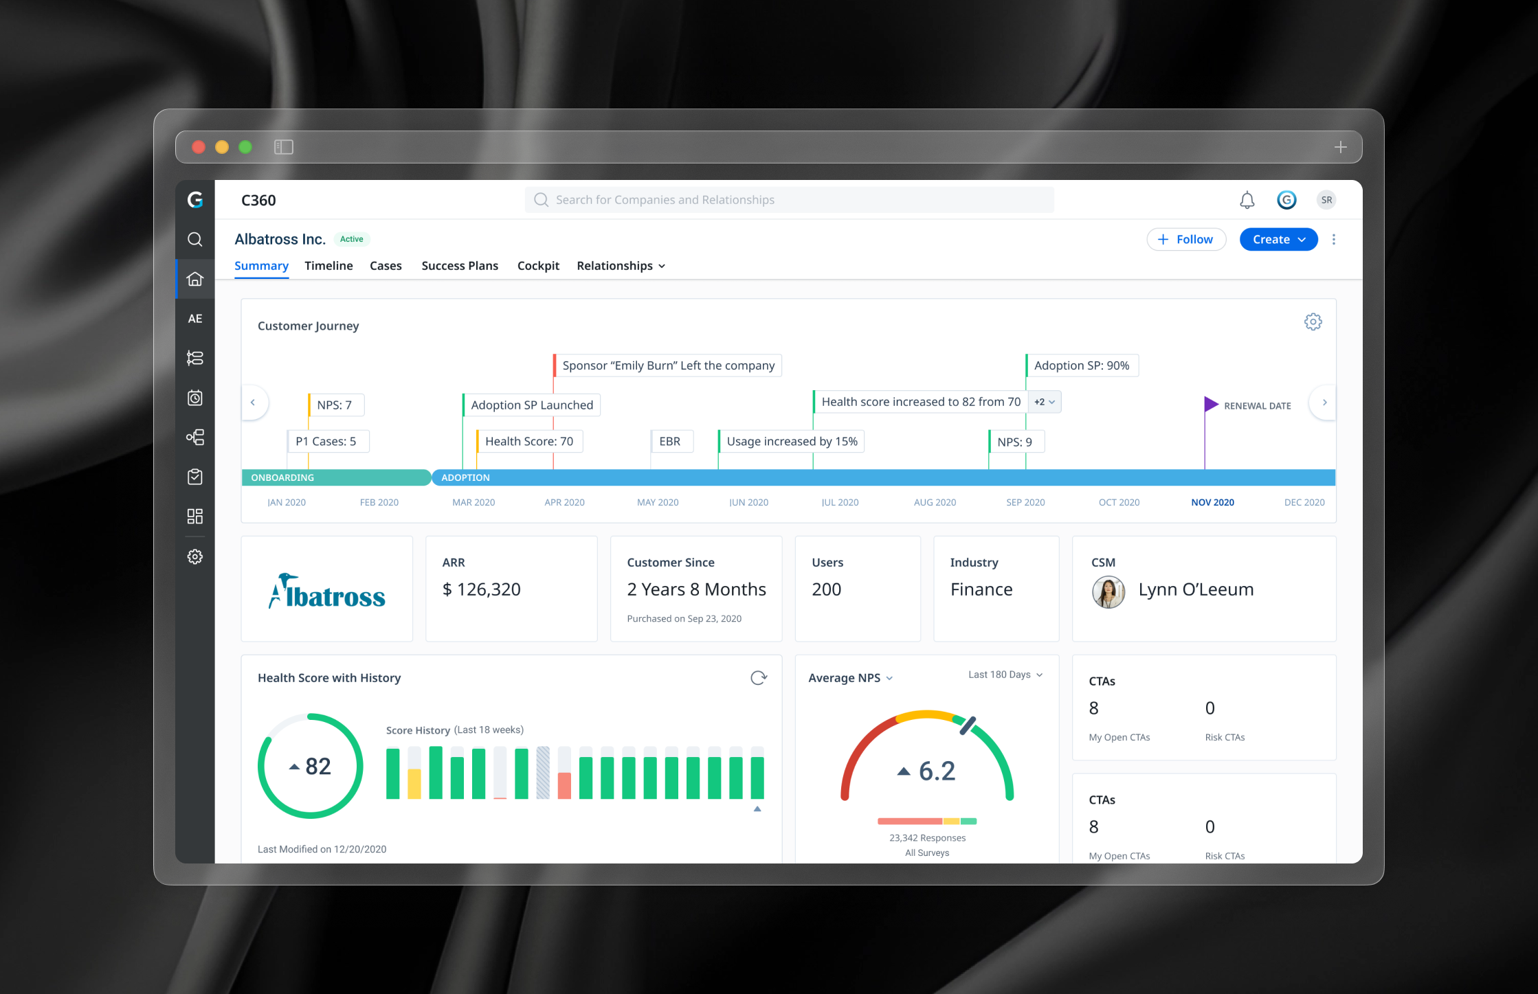The height and width of the screenshot is (994, 1538).
Task: Open the clock timeline sidebar icon
Action: tap(195, 398)
